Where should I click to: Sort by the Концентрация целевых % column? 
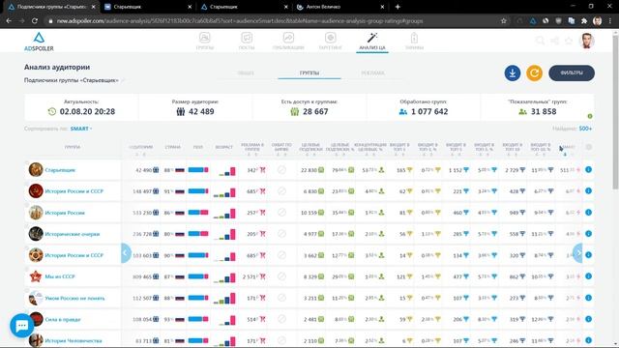pos(369,147)
